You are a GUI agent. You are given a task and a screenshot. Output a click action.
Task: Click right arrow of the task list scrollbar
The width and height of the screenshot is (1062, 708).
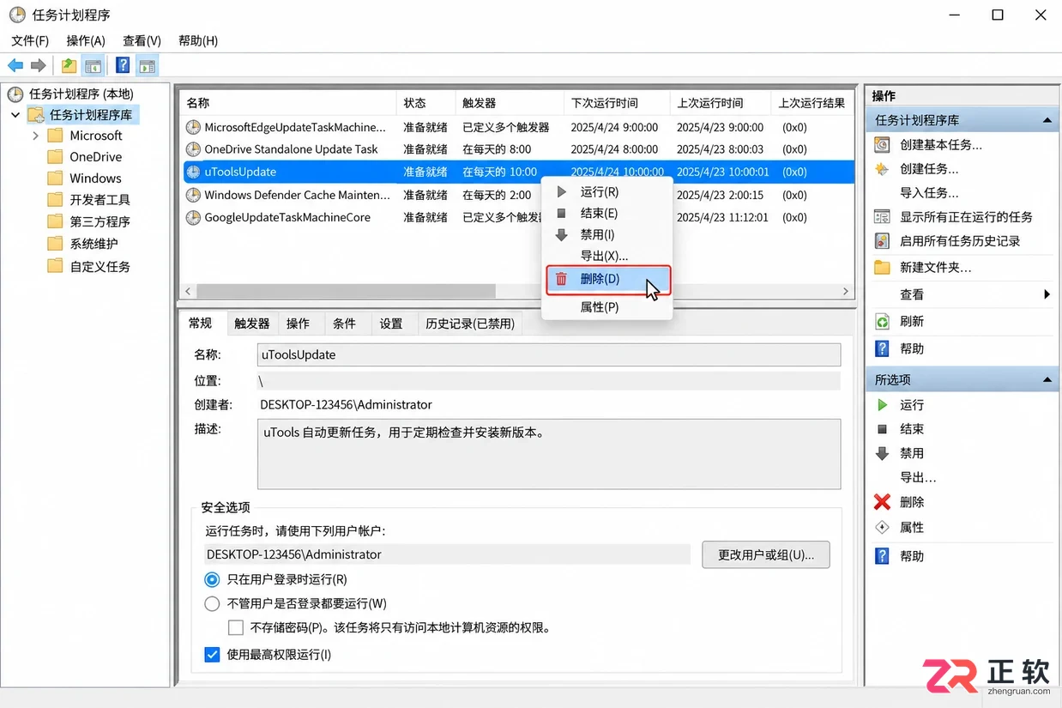pyautogui.click(x=846, y=292)
